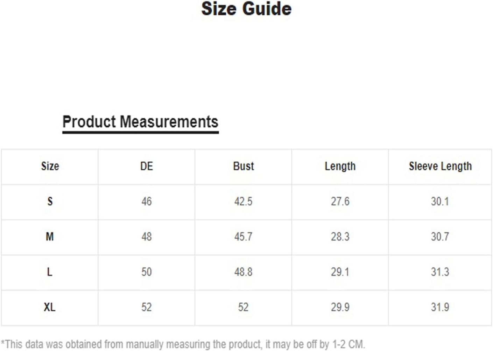Click bust value 48.8 for size L
Image resolution: width=493 pixels, height=351 pixels.
coord(244,272)
